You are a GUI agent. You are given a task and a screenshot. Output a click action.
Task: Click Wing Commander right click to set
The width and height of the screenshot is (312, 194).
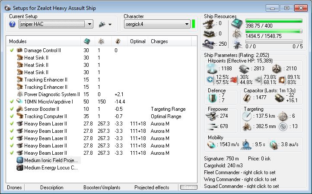click(240, 179)
